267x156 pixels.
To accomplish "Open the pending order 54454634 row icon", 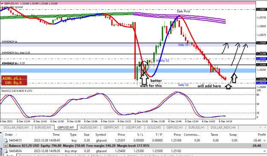I will [6, 151].
